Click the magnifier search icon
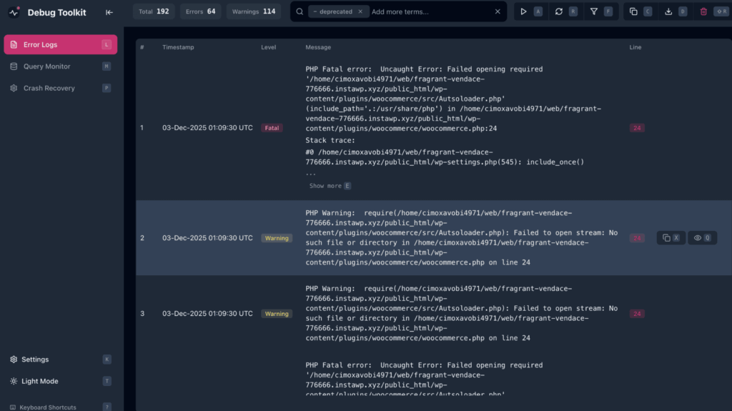Image resolution: width=732 pixels, height=411 pixels. (300, 11)
